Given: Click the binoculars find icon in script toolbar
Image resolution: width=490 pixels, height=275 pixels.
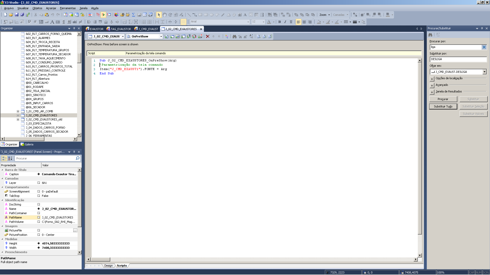Looking at the screenshot, I should 234,36.
